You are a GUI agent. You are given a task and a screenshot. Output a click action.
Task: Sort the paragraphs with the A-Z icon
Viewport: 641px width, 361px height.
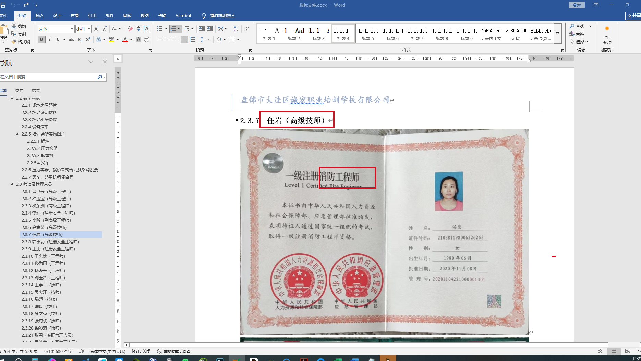[236, 29]
